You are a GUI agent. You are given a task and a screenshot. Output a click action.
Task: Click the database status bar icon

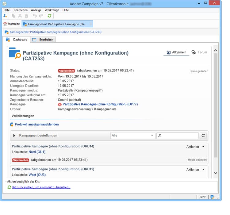pyautogui.click(x=212, y=197)
